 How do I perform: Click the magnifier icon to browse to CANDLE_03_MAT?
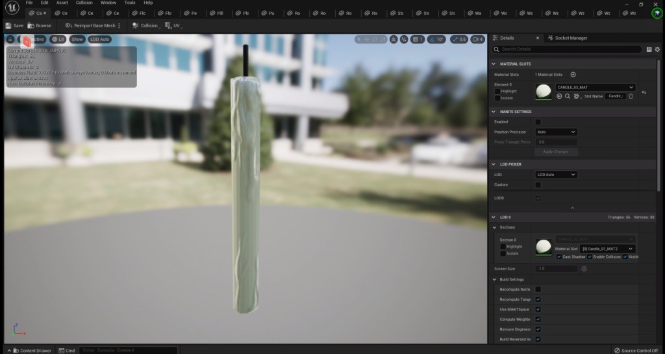point(568,96)
